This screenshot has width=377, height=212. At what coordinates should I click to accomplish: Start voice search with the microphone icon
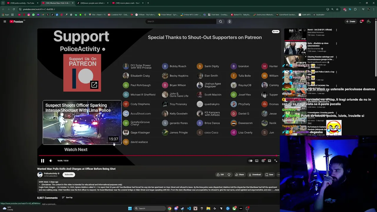click(229, 21)
